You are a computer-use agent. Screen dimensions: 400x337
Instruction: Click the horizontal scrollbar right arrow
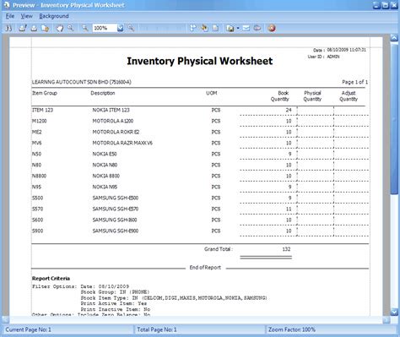(386, 319)
